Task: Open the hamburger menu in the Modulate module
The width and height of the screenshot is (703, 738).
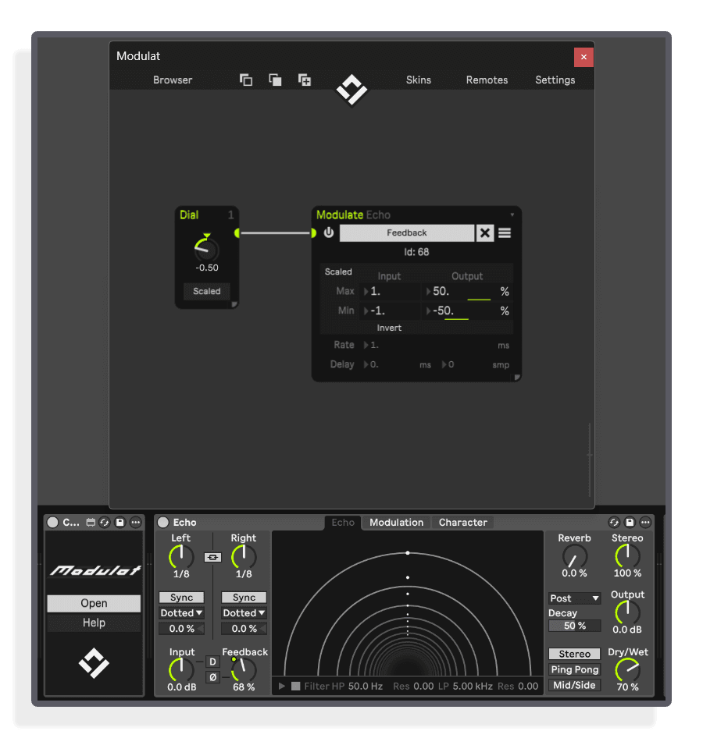Action: (505, 233)
